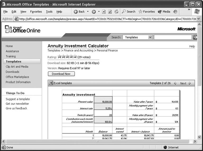Image resolution: width=203 pixels, height=151 pixels.
Task: Open the Tools menu
Action: click(x=49, y=12)
